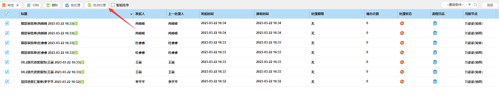
Task: Uncheck the select-all checkbox in header
Action: [x=7, y=14]
